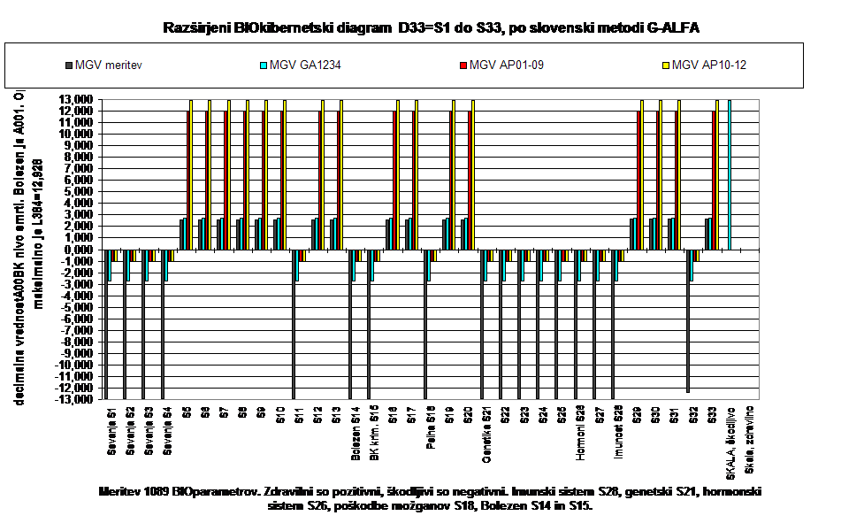Click the dark gray bar at Sevanje S1

106,324
